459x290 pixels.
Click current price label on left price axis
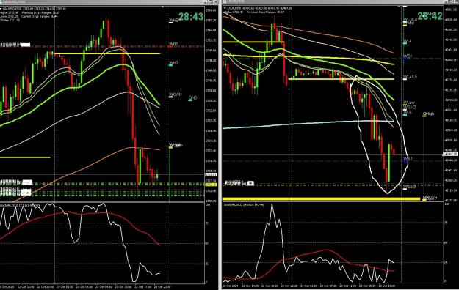click(211, 174)
